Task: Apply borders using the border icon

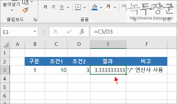Action: 78,7
